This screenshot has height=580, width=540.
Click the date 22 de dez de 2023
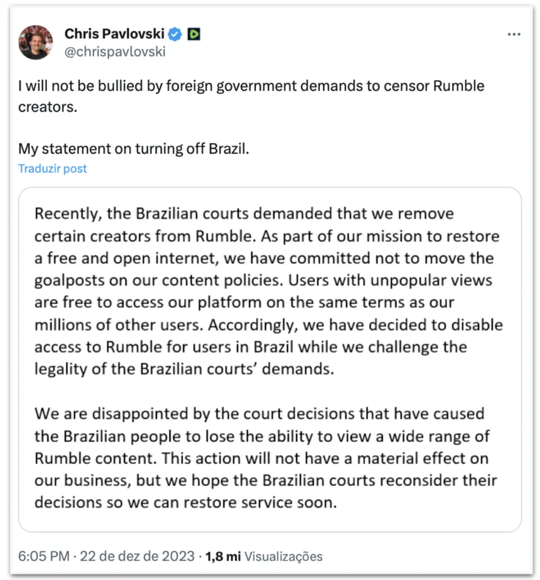tap(137, 556)
